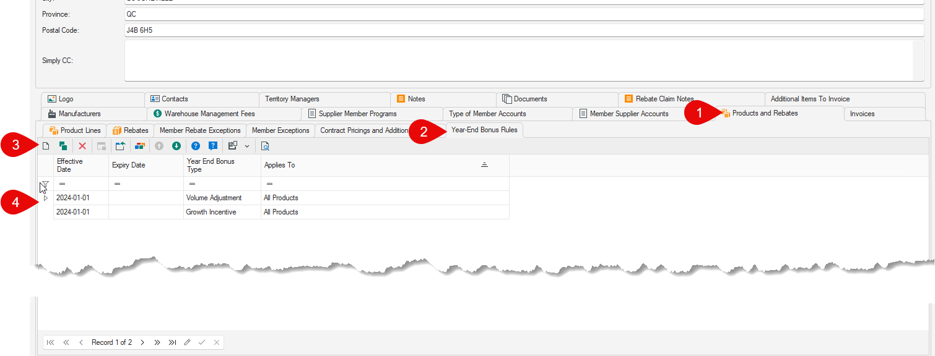Click the export folder icon with arrow

pos(120,146)
